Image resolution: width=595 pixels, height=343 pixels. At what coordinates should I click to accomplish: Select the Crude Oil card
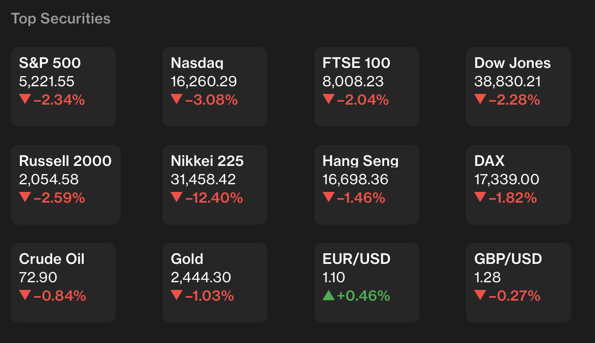coord(63,283)
